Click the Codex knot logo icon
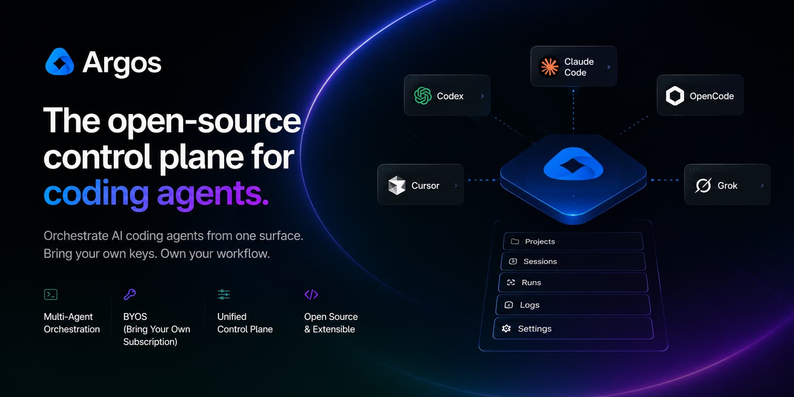 423,96
